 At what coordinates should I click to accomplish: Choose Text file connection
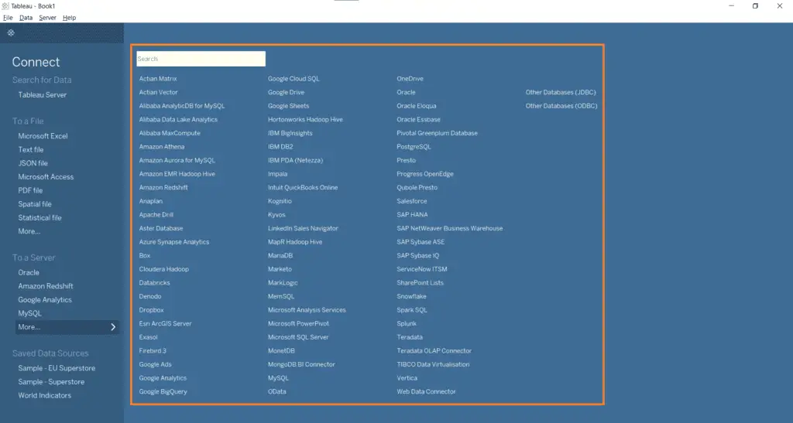[31, 149]
